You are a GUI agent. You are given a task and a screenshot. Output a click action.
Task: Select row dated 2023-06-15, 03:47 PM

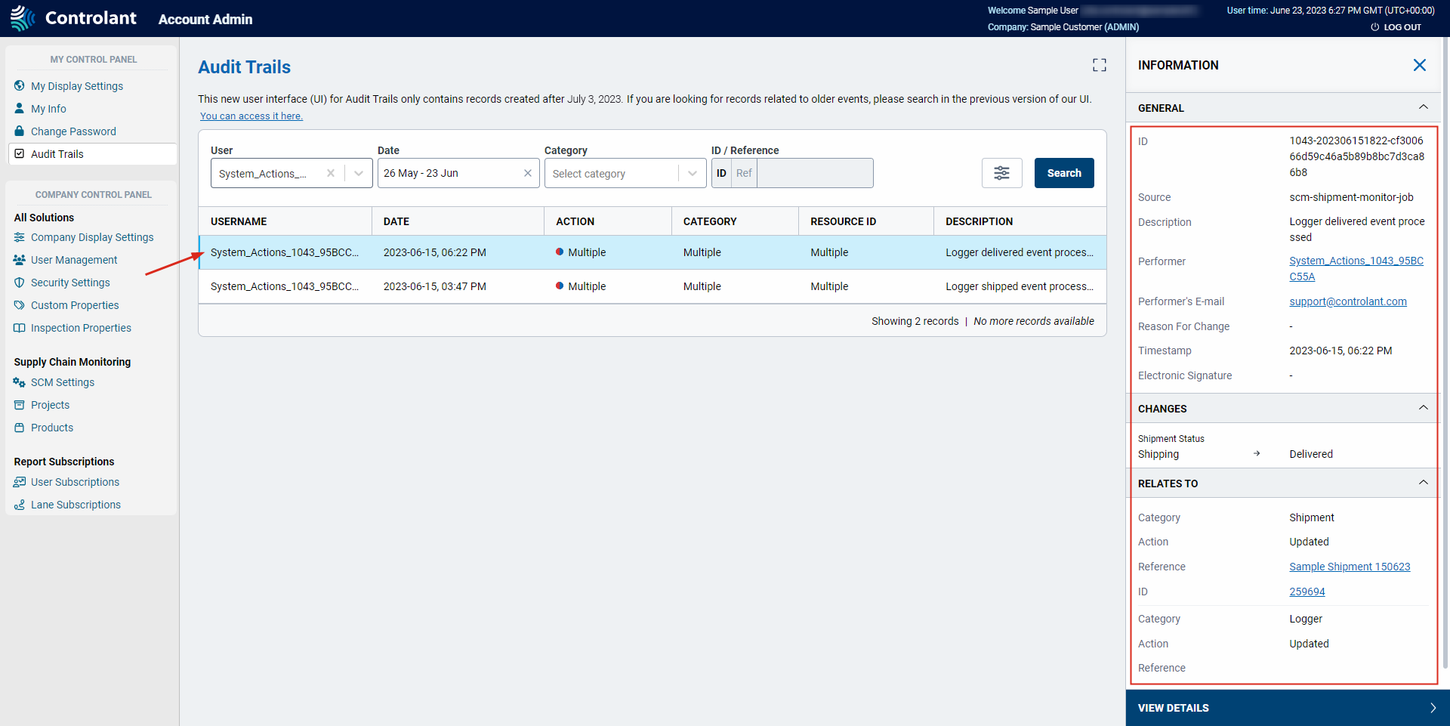(652, 286)
